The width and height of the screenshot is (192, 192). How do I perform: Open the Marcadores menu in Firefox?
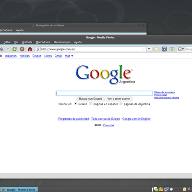pos(43,42)
